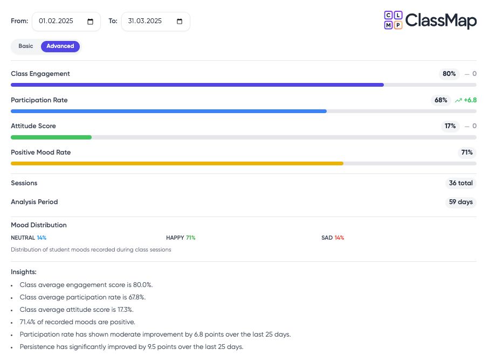Click the Attitude Score label

tap(33, 126)
